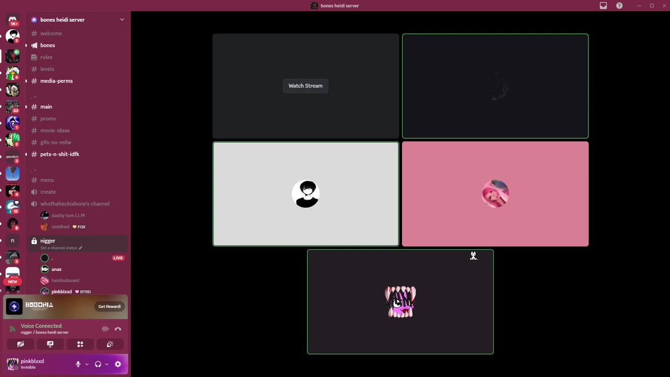Open the pscnbrc server icon
The image size is (670, 377).
click(13, 157)
